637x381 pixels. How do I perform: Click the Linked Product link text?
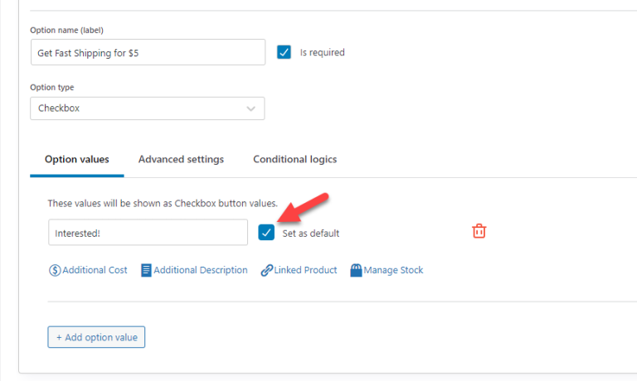click(x=306, y=270)
